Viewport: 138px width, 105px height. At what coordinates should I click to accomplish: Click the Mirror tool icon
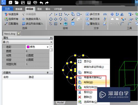122,14
